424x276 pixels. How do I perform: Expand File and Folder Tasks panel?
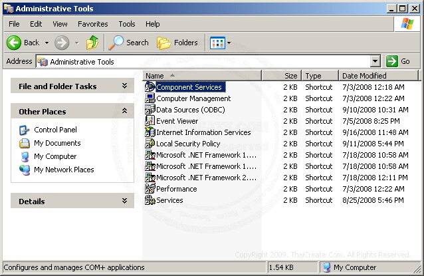124,86
